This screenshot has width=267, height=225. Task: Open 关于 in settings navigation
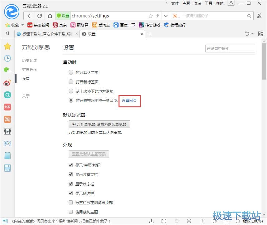[x=26, y=96]
